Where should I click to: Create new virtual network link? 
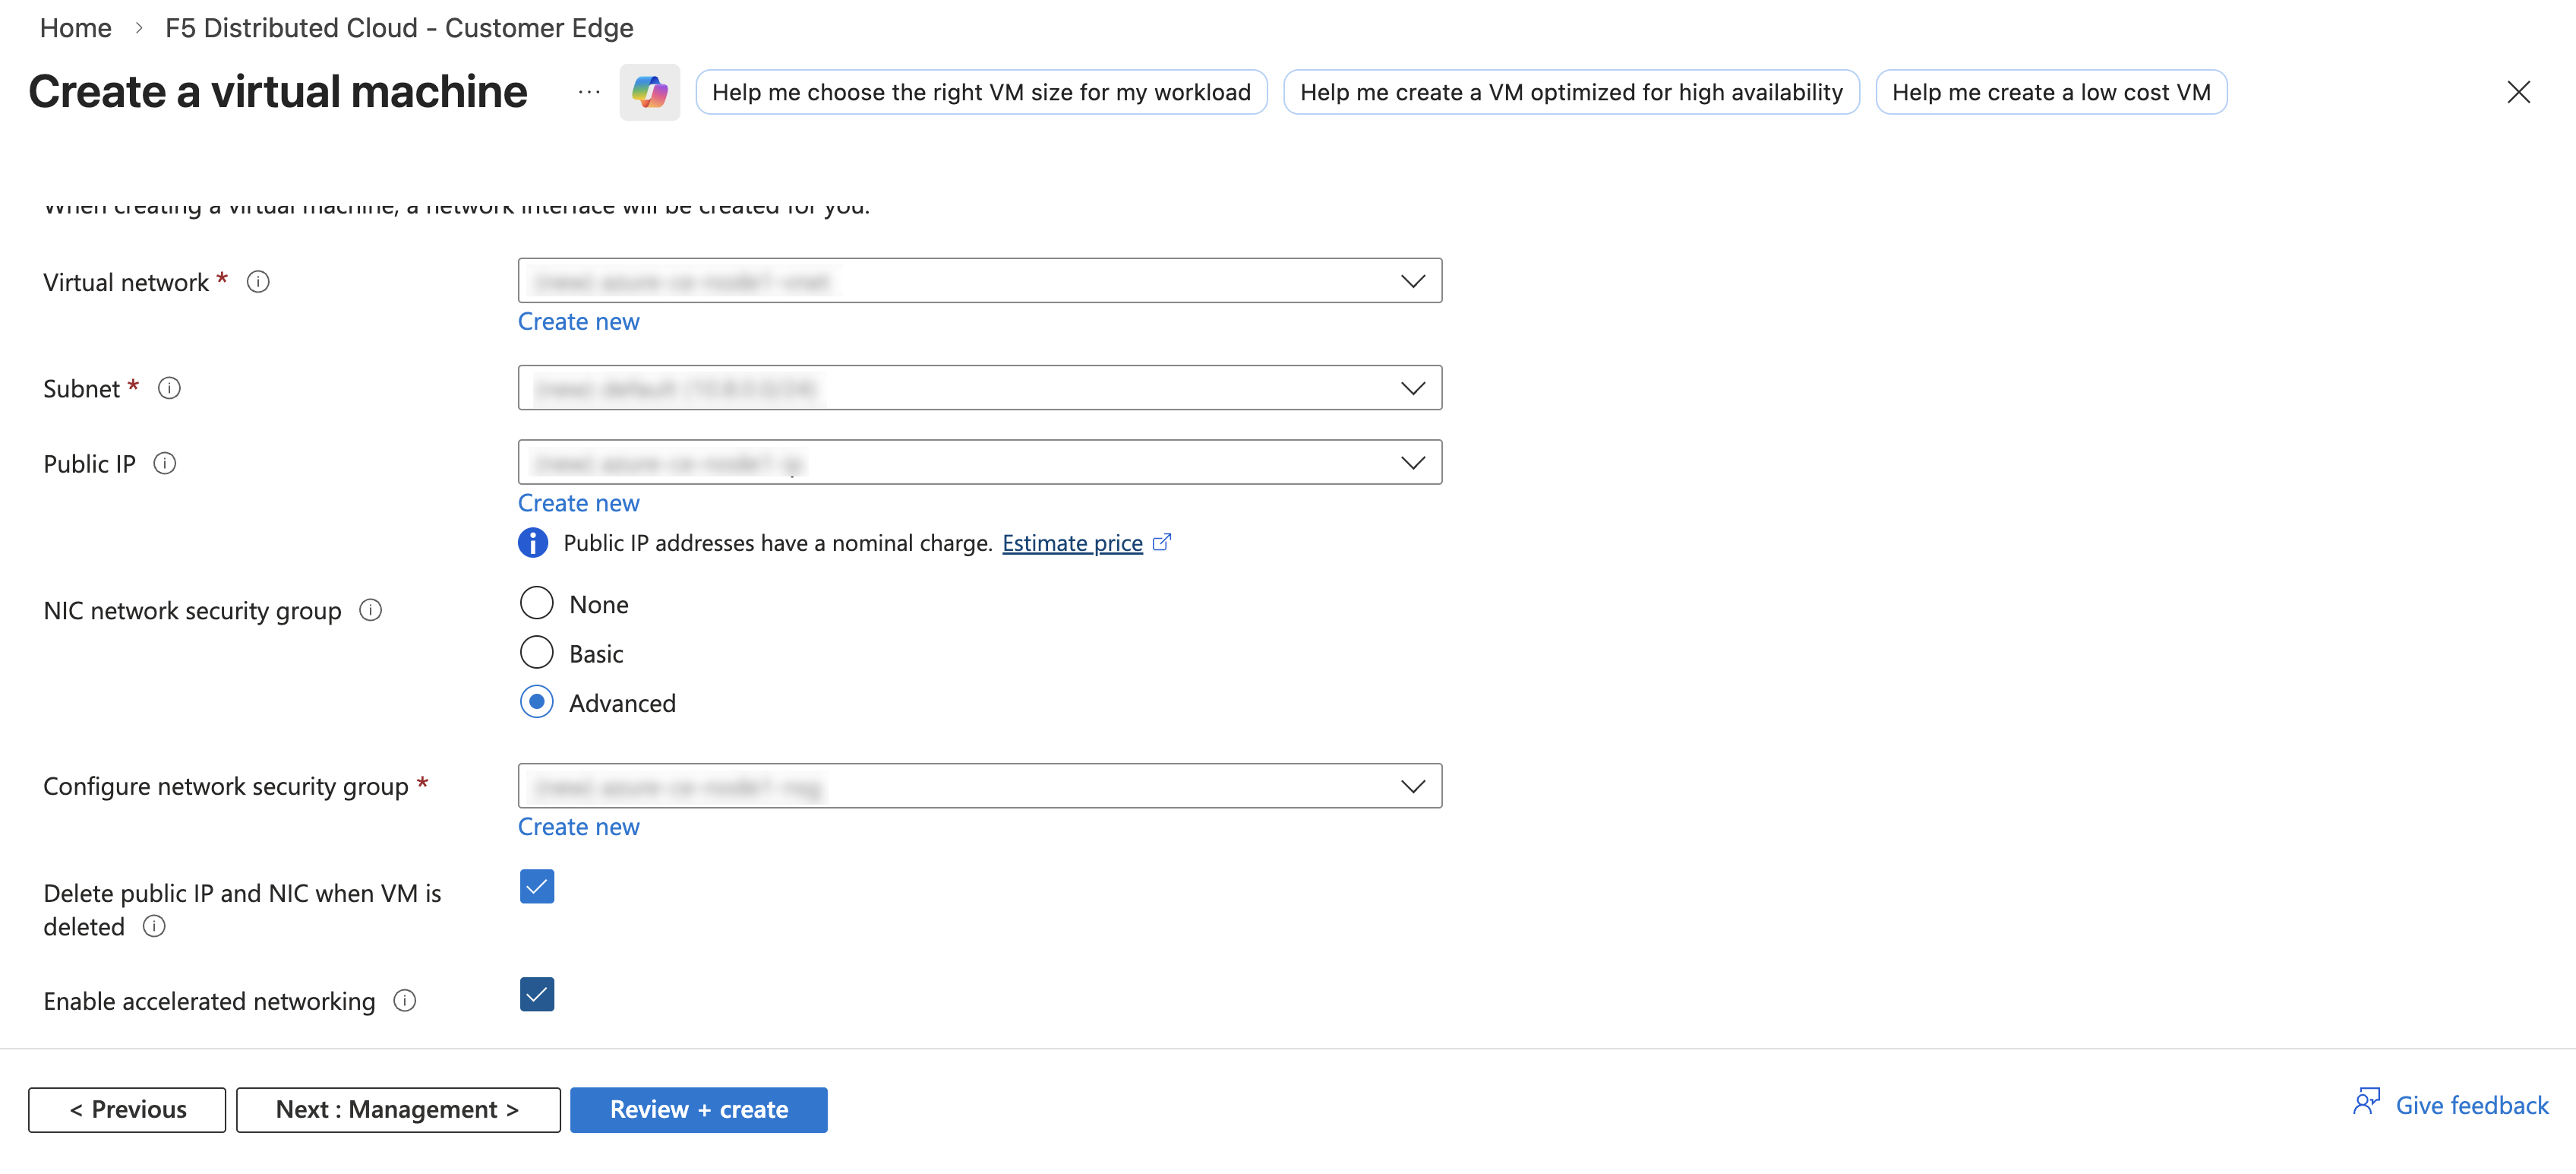(578, 321)
